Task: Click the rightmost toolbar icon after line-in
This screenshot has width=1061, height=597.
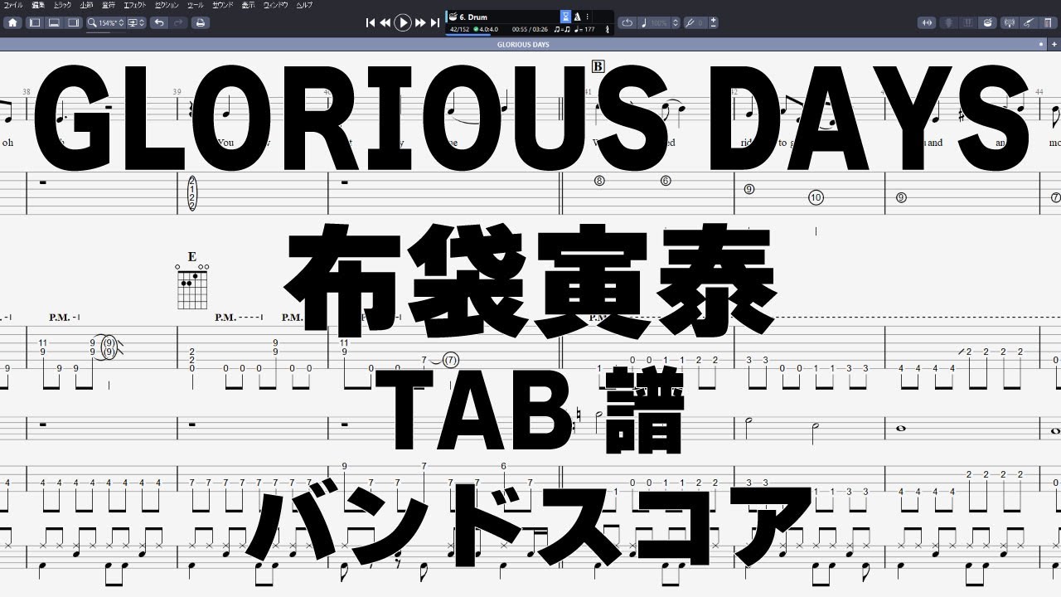Action: [x=1048, y=22]
